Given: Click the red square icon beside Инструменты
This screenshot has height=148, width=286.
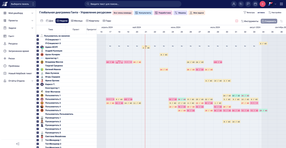Looking at the screenshot, I should pyautogui.click(x=237, y=21).
